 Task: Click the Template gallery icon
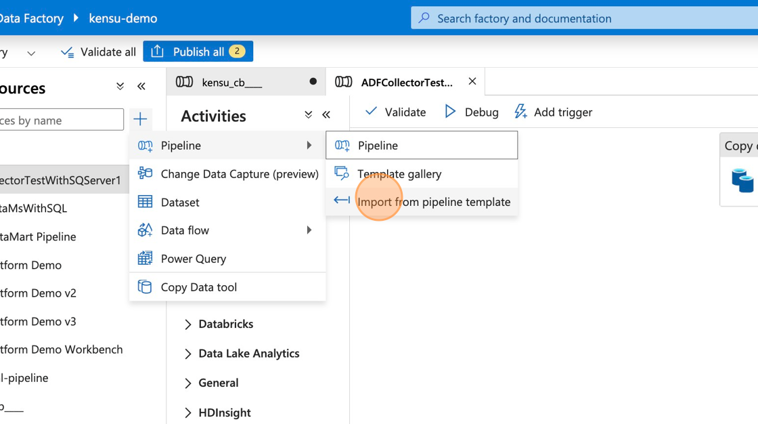342,173
